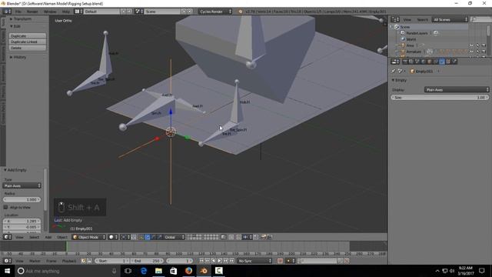This screenshot has height=277, width=492.
Task: Open the Object Mode dropdown
Action: [x=89, y=237]
